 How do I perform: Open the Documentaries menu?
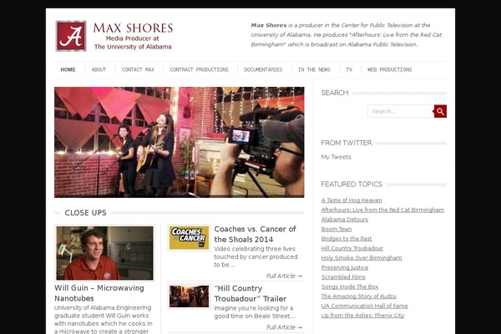(x=263, y=69)
